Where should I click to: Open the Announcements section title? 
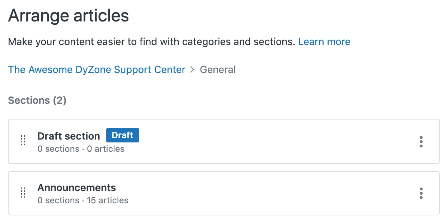[76, 188]
